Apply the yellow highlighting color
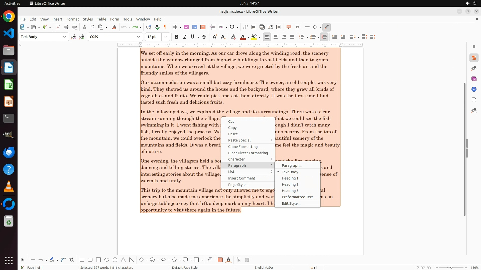 254,37
